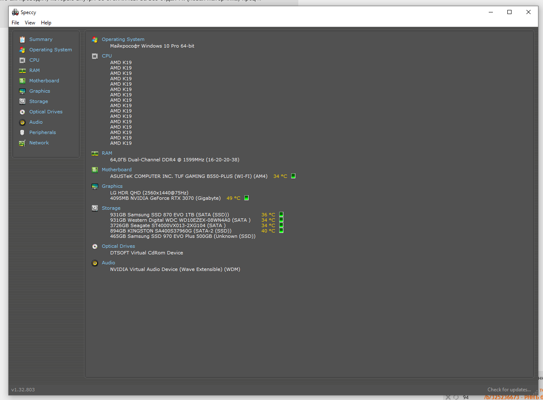543x400 pixels.
Task: Click the KINGSTON SSD temperature indicator icon
Action: click(281, 230)
